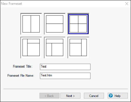The image size is (131, 102).
Task: Select the two horizontal rows frameset layout
Action: coord(55,24)
